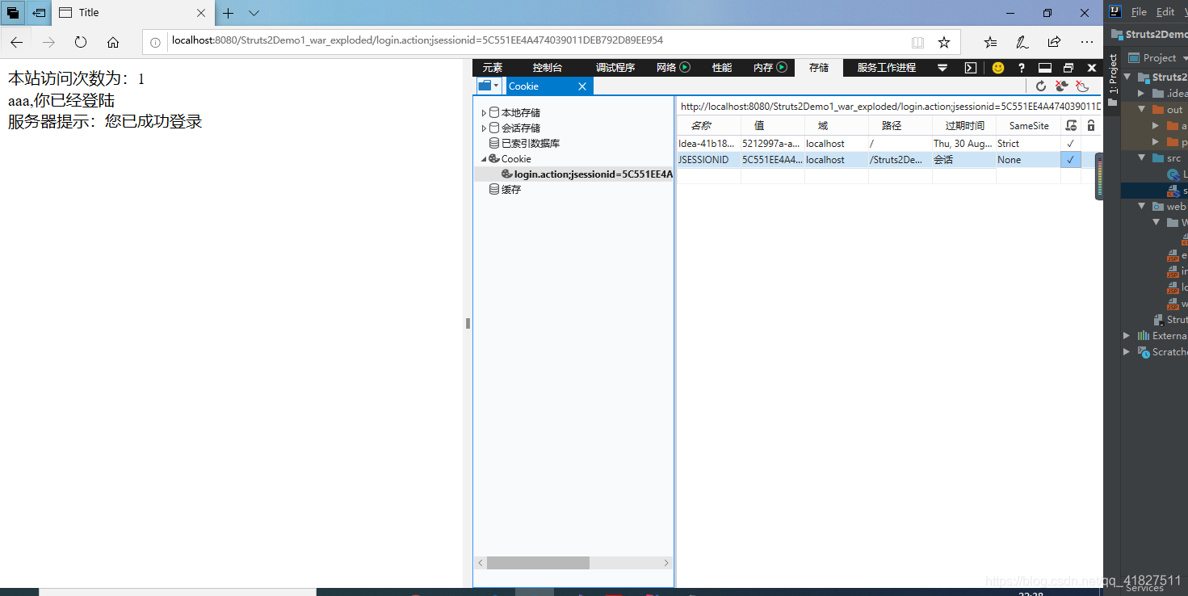Add notes with the pen icon
The image size is (1188, 596).
(1022, 42)
